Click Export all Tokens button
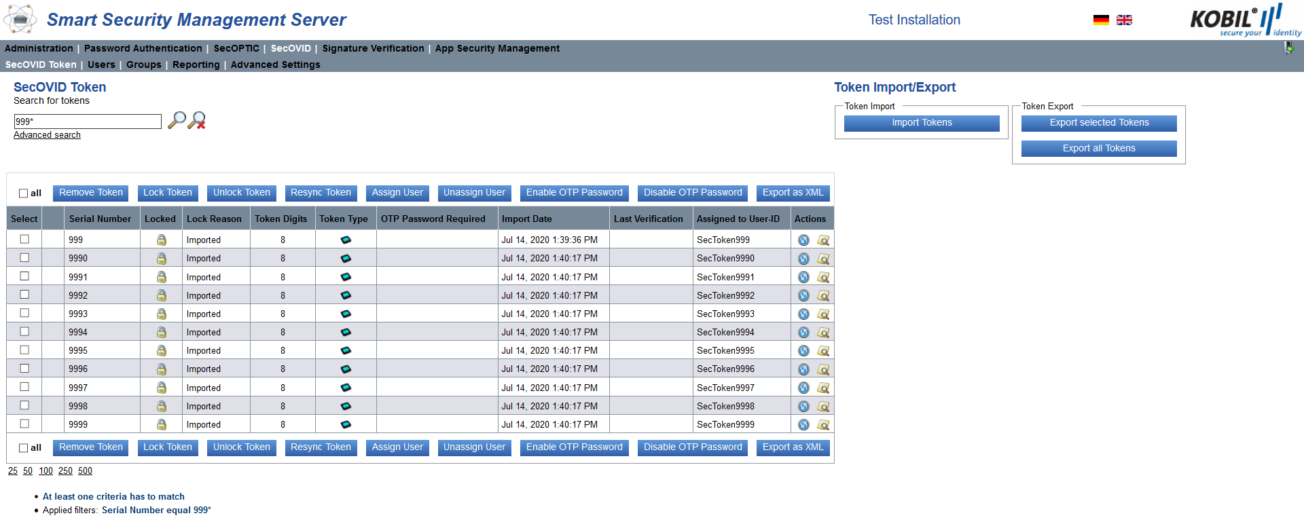This screenshot has height=520, width=1304. coord(1099,149)
